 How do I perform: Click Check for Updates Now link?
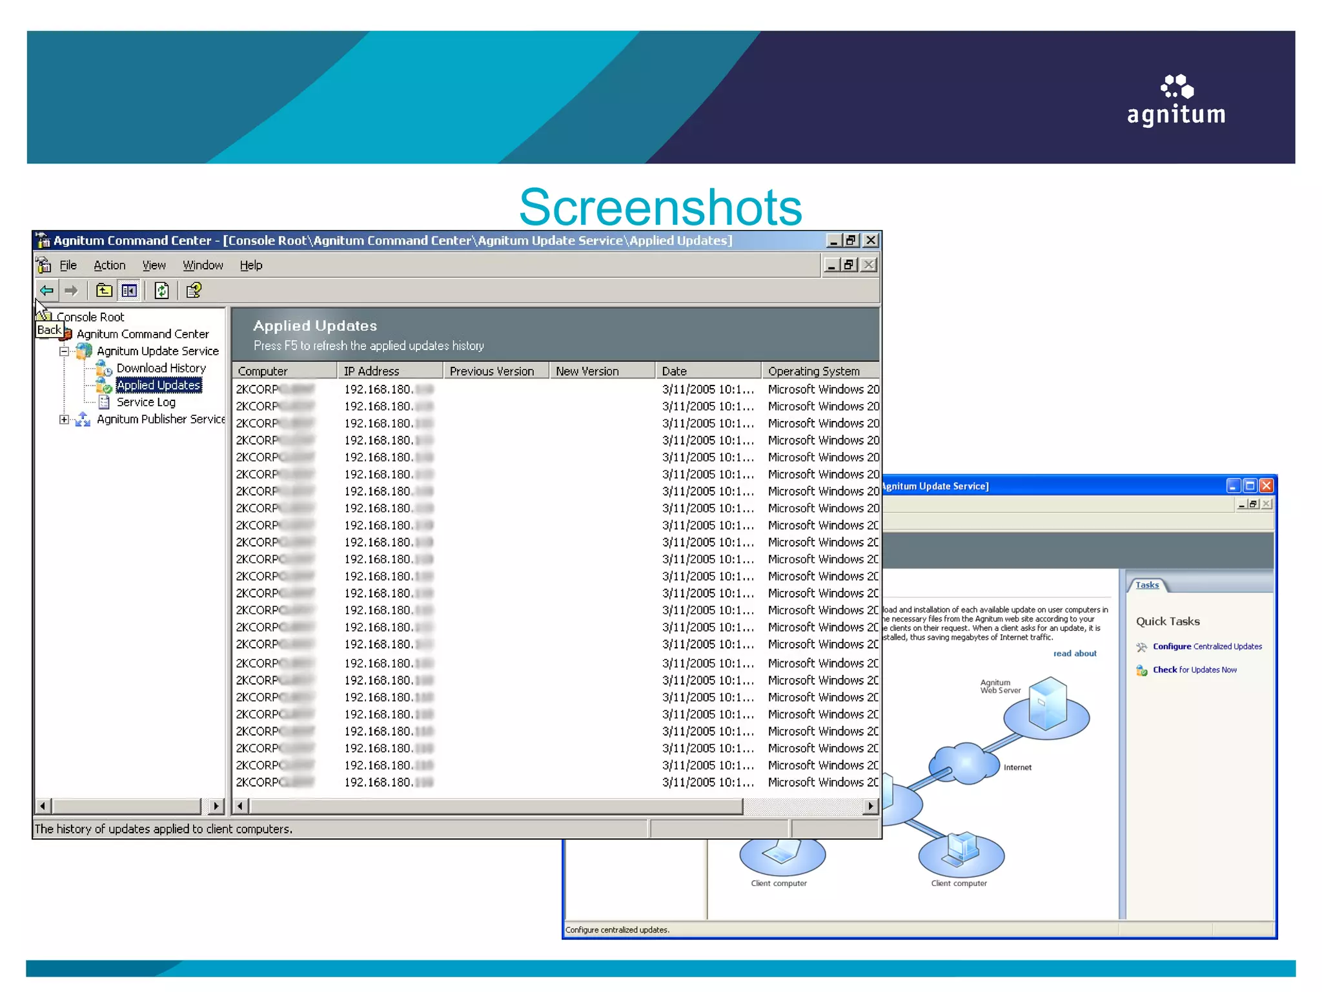1195,670
